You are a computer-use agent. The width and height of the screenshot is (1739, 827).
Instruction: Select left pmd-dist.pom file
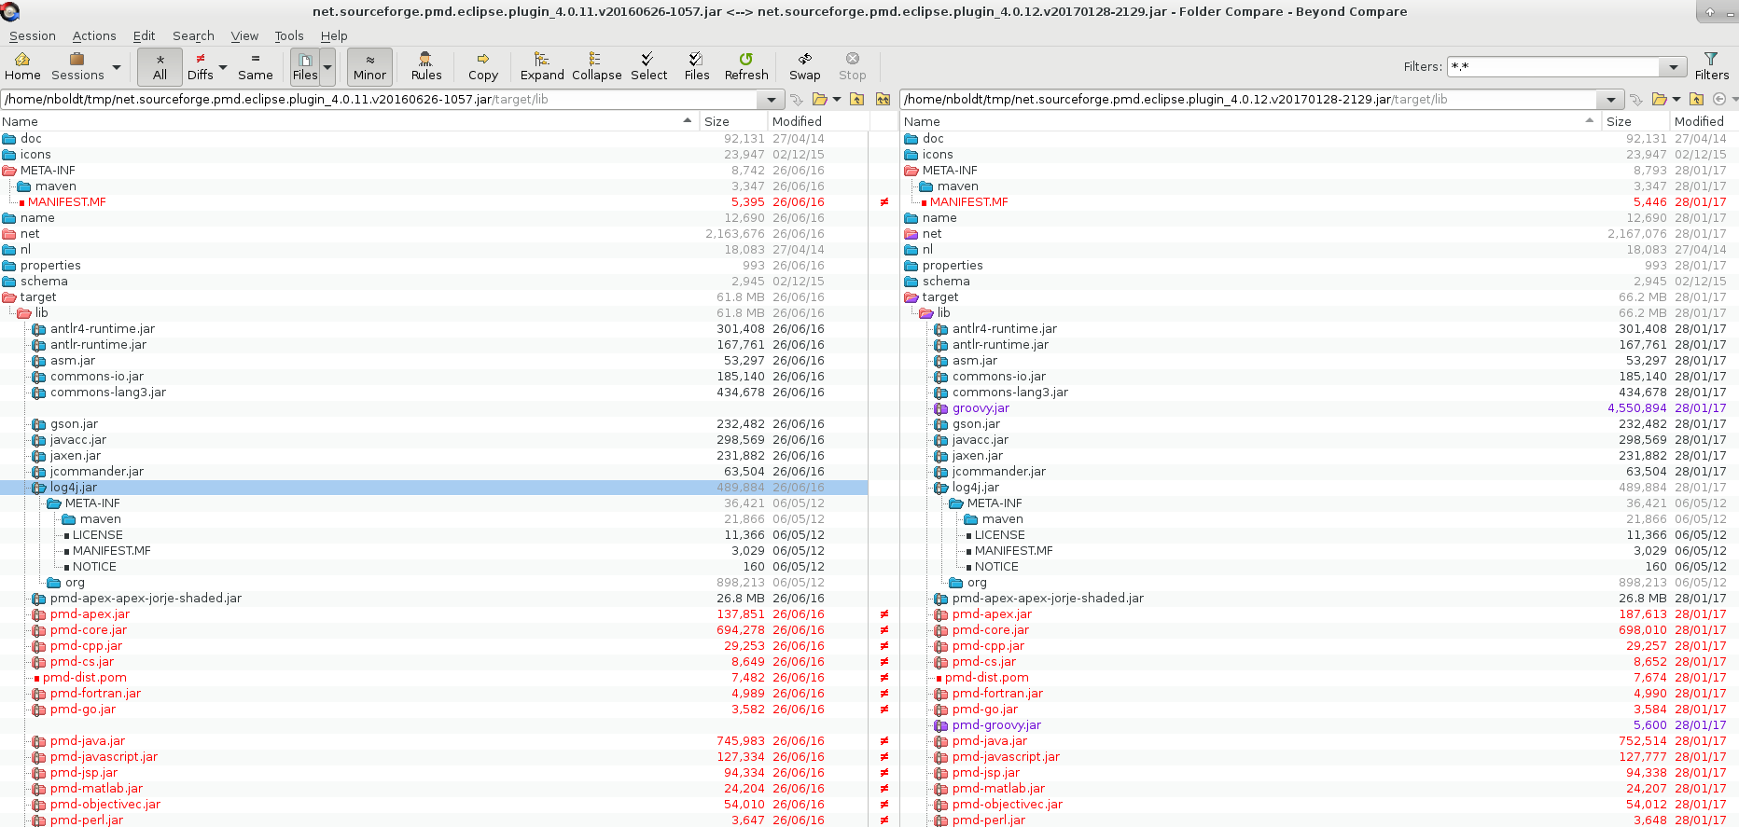click(85, 678)
